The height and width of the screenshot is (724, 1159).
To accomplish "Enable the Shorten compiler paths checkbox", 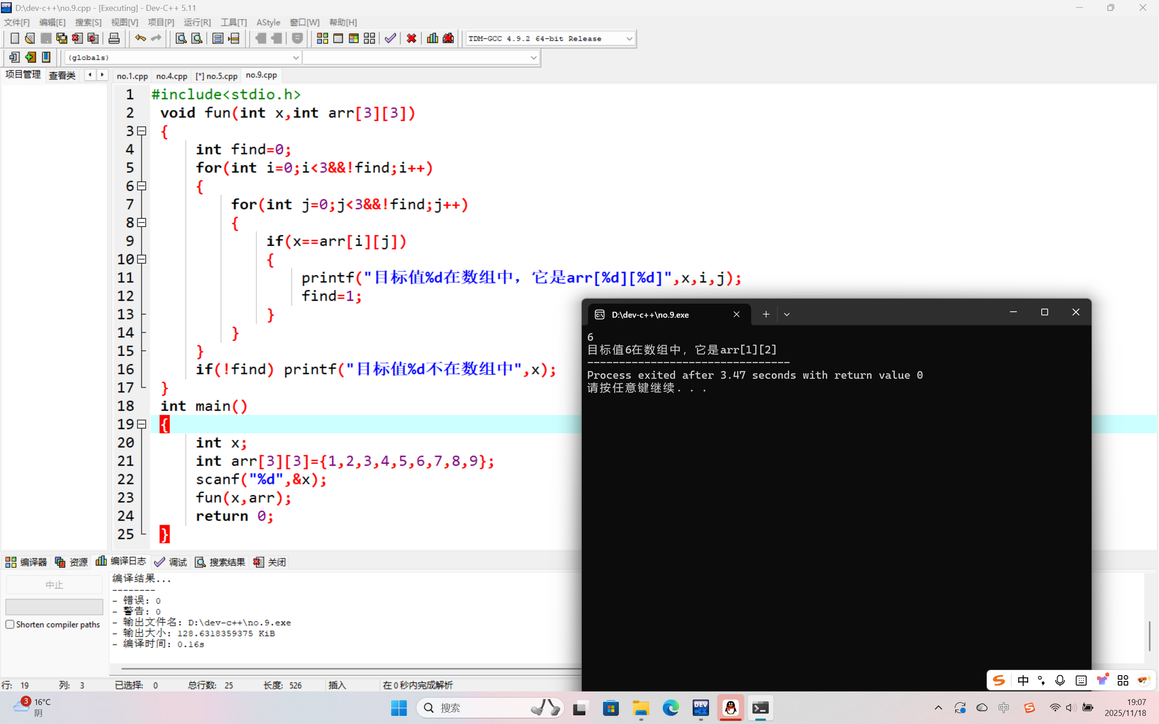I will tap(10, 624).
